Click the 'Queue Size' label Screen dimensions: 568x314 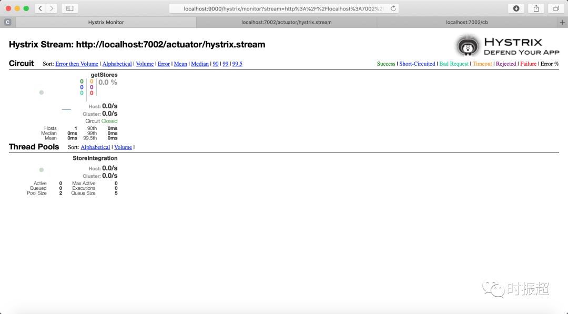(83, 193)
